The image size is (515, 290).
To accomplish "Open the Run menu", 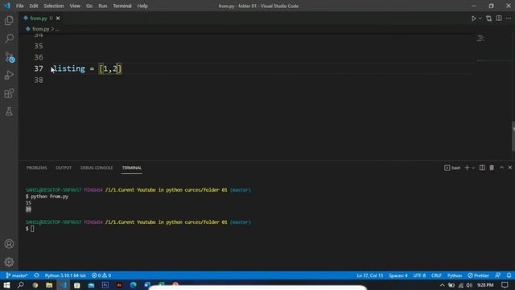I will (x=103, y=6).
